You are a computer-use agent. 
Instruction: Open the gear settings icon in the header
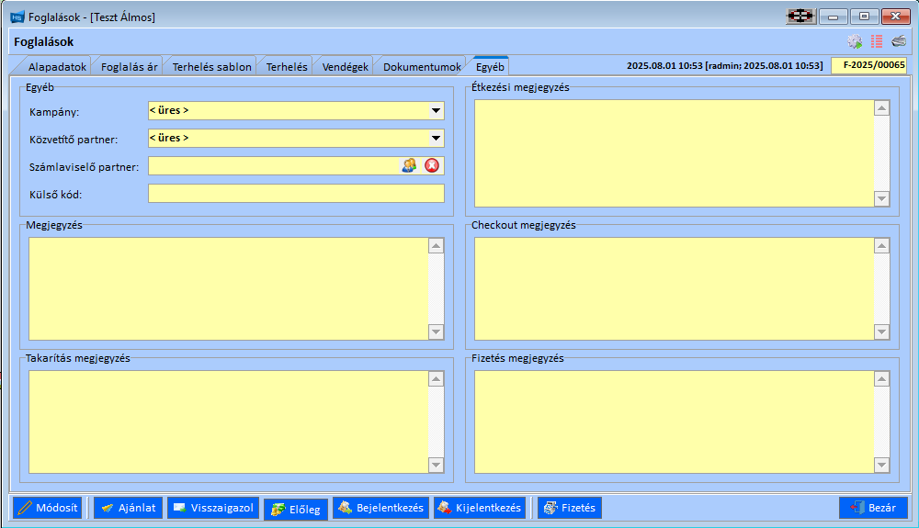[855, 41]
